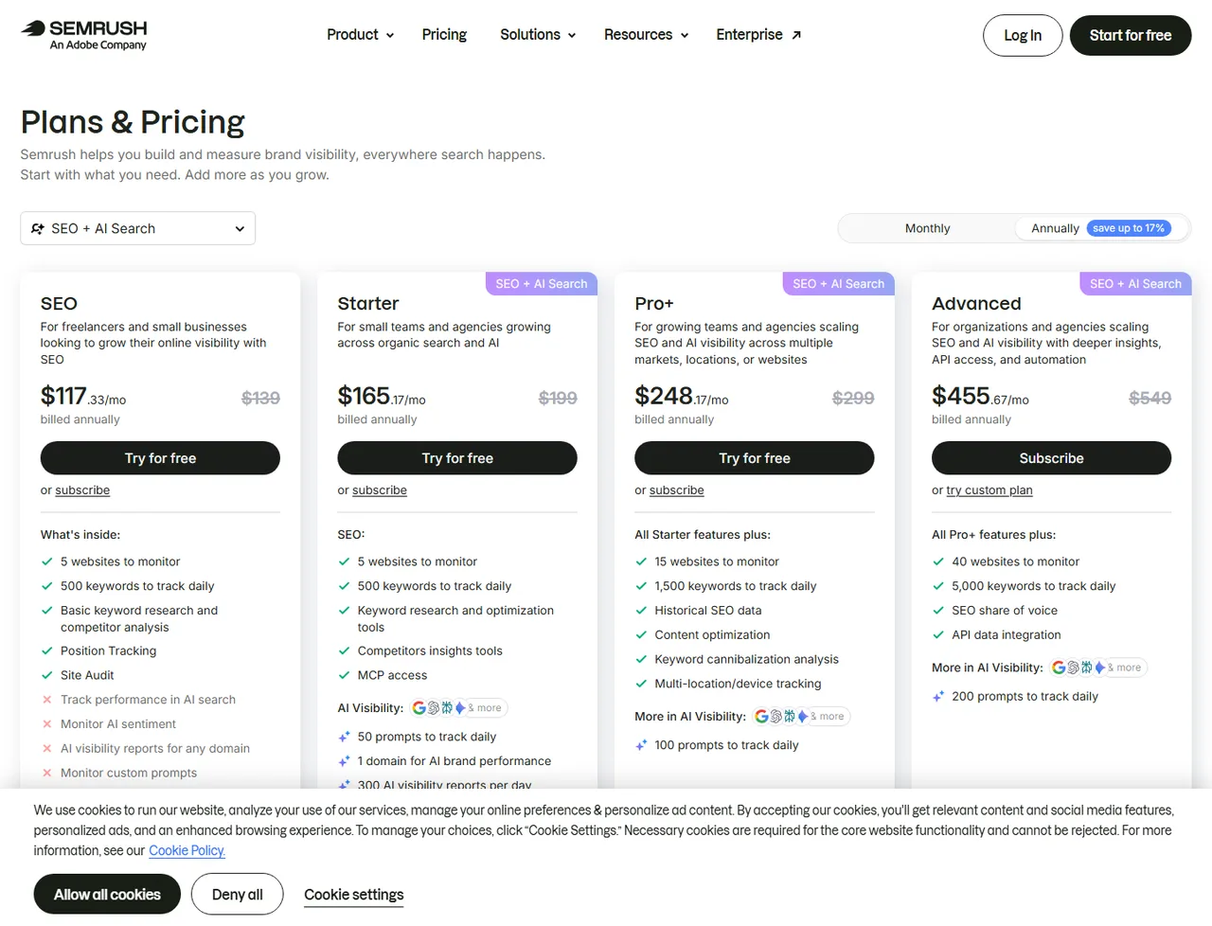
Task: Click subscribe link under Starter plan
Action: (380, 490)
